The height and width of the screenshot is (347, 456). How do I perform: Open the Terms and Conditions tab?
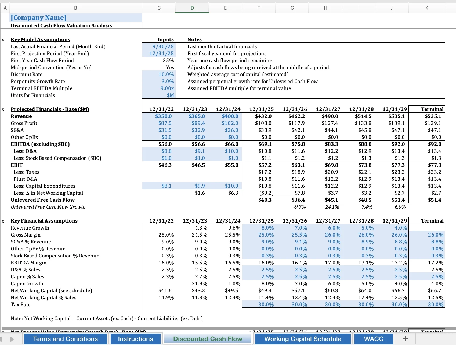tap(65, 339)
